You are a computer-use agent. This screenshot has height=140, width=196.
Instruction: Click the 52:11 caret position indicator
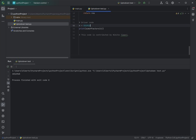point(136,138)
